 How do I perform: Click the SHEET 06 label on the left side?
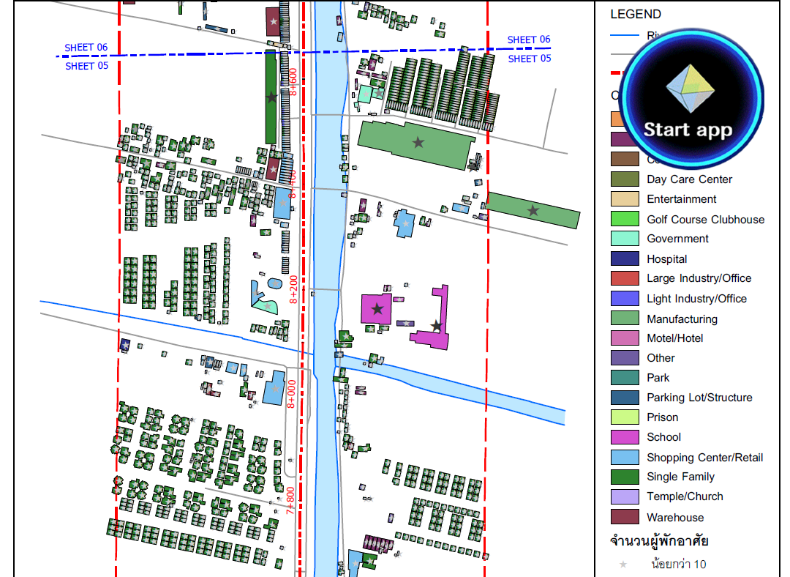[x=86, y=48]
